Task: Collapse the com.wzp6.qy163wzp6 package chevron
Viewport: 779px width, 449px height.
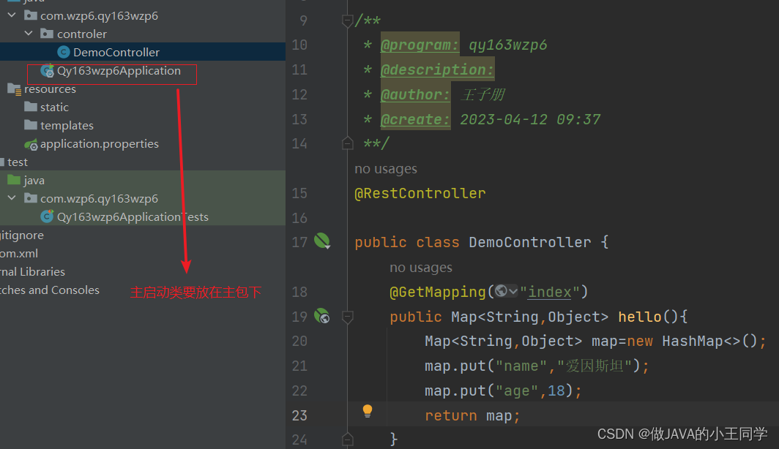Action: pyautogui.click(x=11, y=15)
